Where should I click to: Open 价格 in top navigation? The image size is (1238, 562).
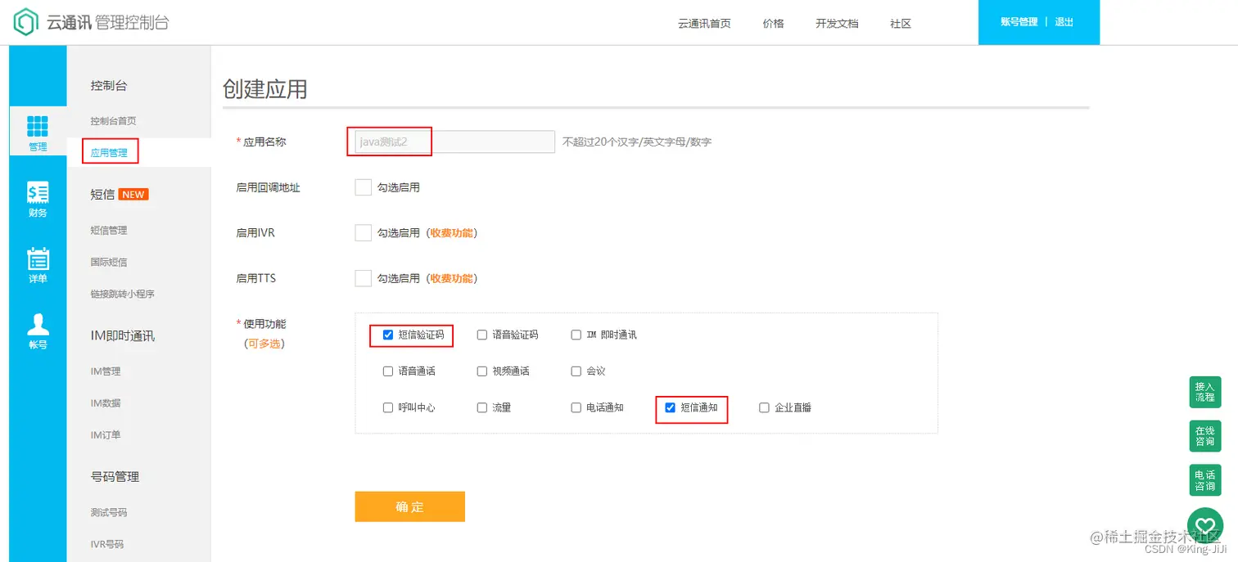pos(773,24)
